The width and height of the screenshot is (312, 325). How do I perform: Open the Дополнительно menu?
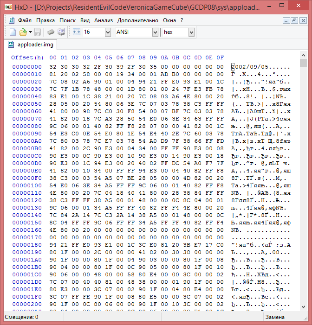(137, 20)
